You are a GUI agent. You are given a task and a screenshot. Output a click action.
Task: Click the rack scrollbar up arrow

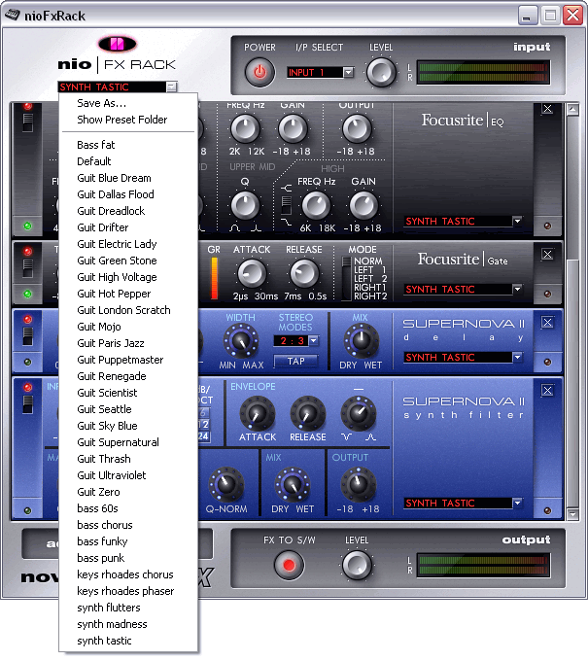click(x=572, y=110)
